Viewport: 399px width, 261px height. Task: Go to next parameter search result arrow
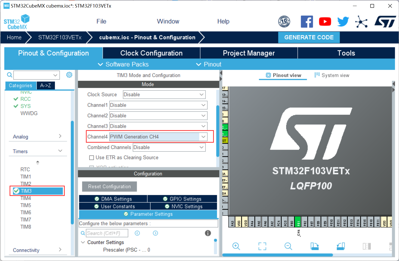pyautogui.click(x=155, y=233)
